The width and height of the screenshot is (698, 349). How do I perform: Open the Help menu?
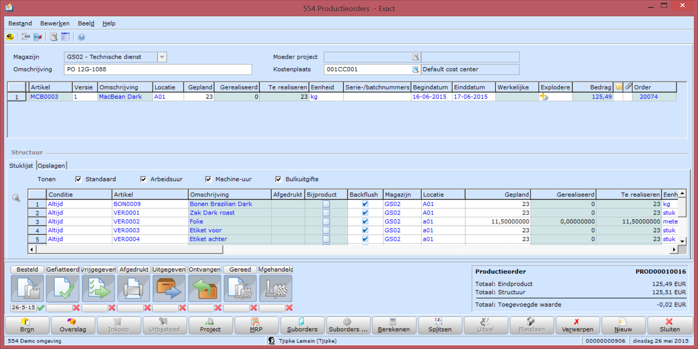tap(109, 24)
